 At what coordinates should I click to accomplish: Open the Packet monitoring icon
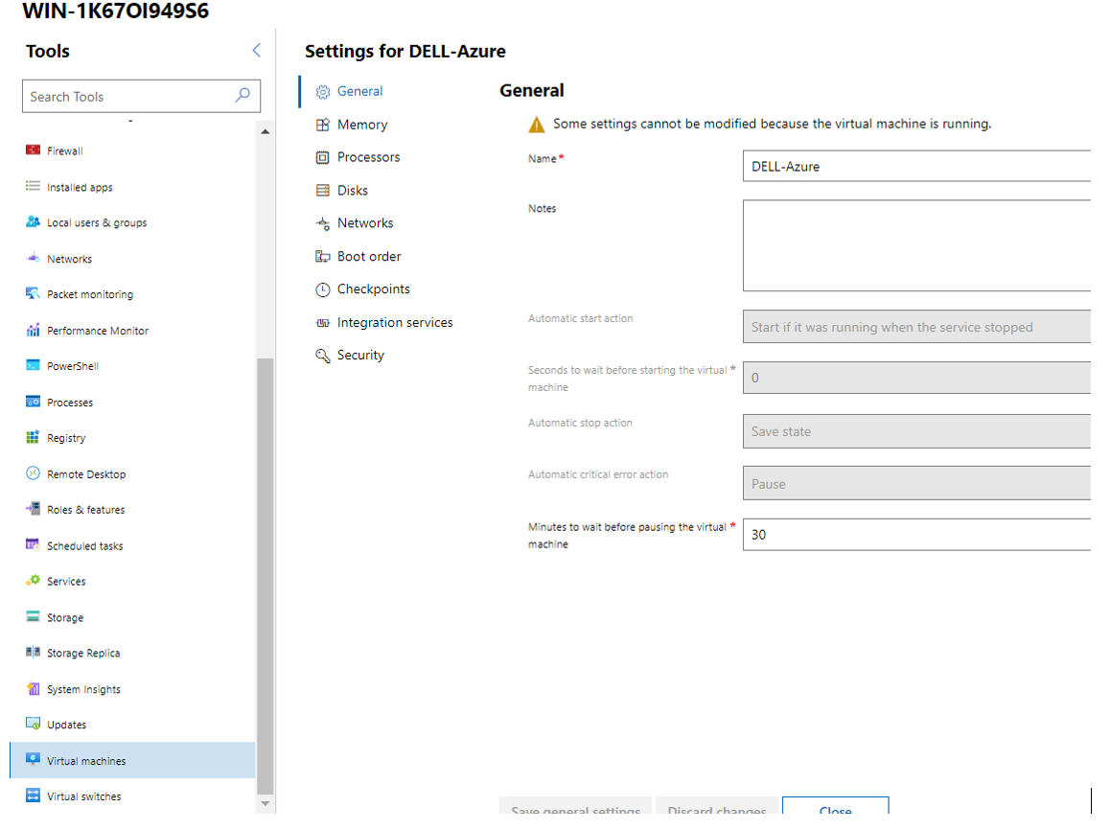[x=33, y=293]
